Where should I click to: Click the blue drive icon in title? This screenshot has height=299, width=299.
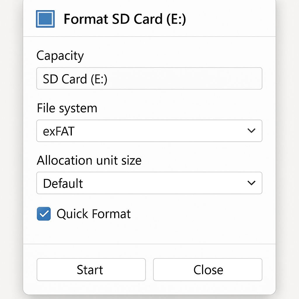(45, 19)
